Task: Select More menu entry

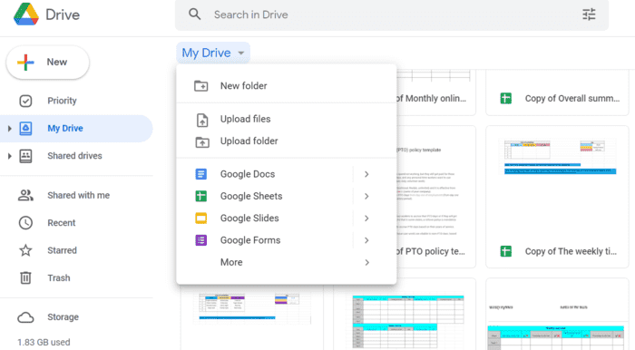Action: pos(287,262)
